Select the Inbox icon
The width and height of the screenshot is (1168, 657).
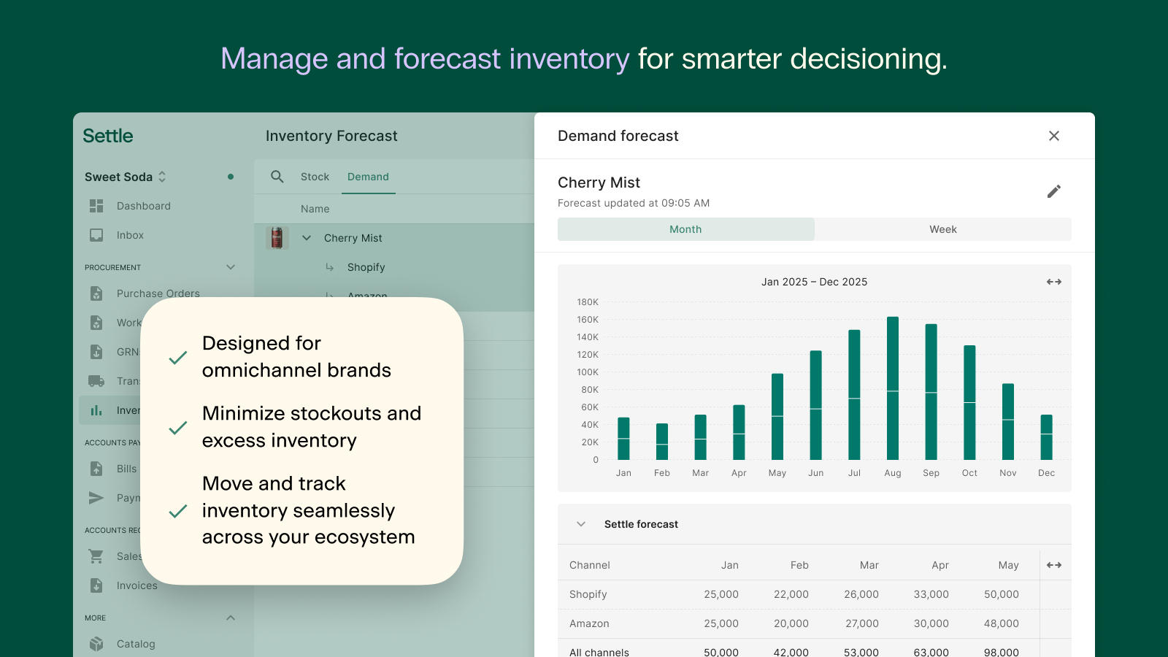[x=96, y=235]
